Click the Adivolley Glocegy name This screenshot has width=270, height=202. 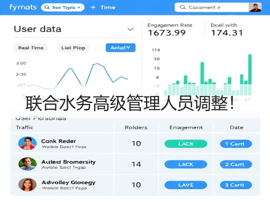[x=68, y=183]
